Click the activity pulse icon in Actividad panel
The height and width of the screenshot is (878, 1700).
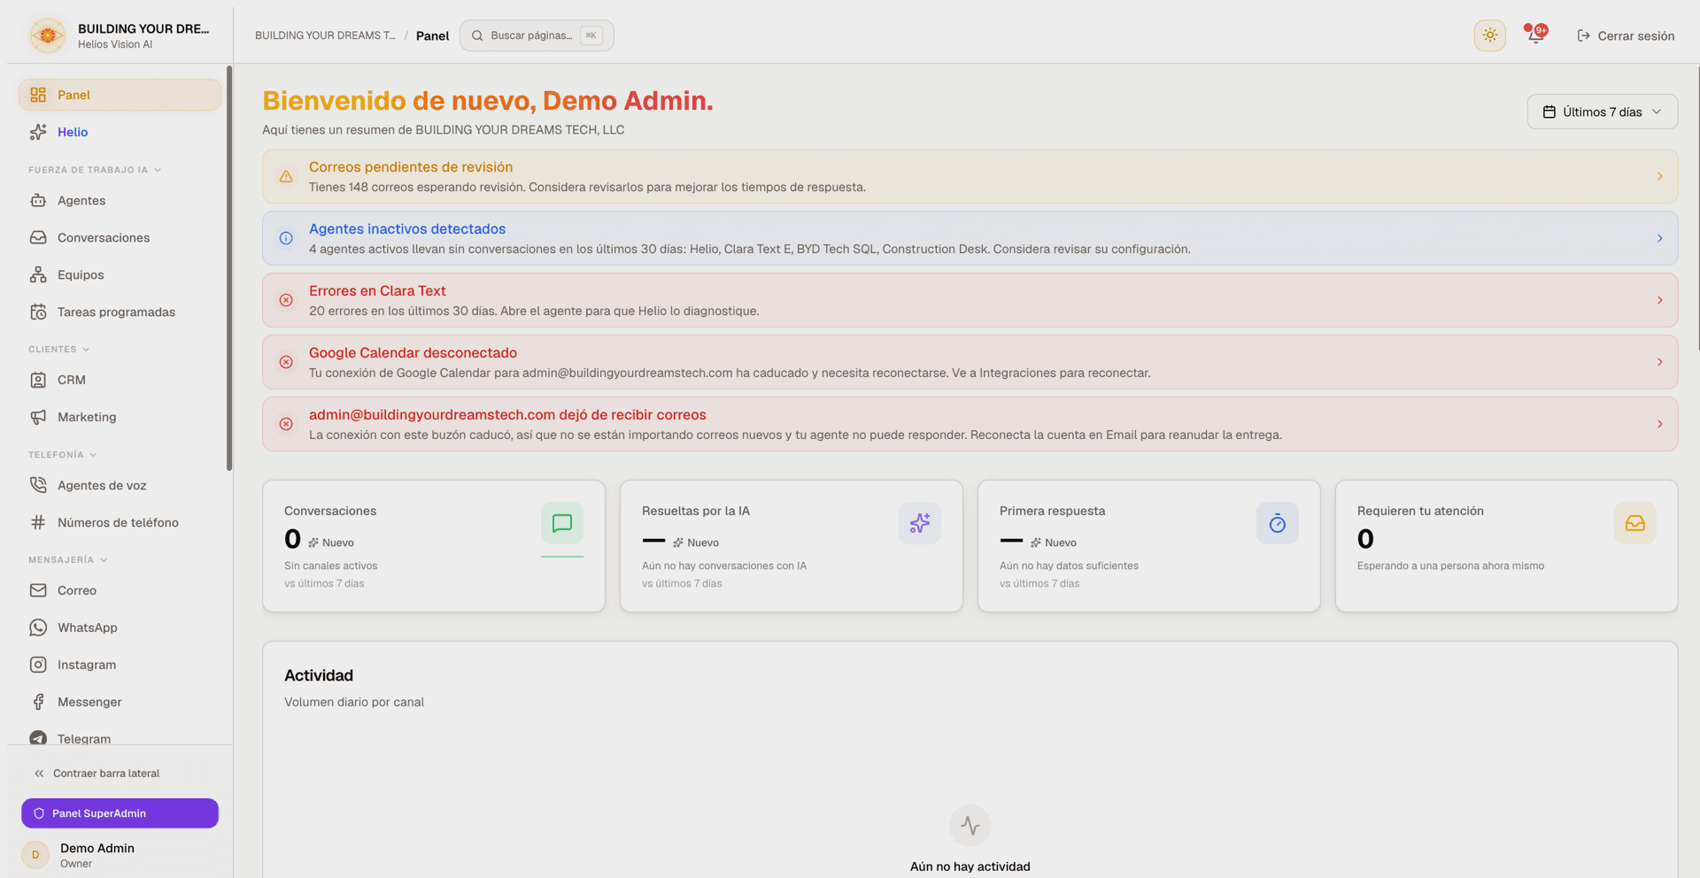(970, 826)
